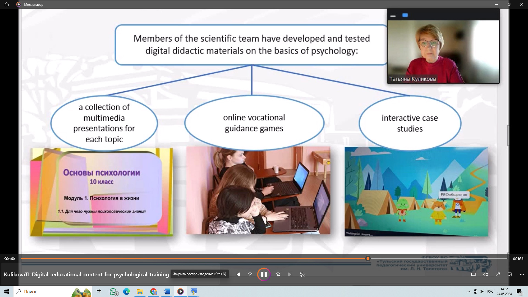
Task: Open the volume control
Action: (486, 274)
